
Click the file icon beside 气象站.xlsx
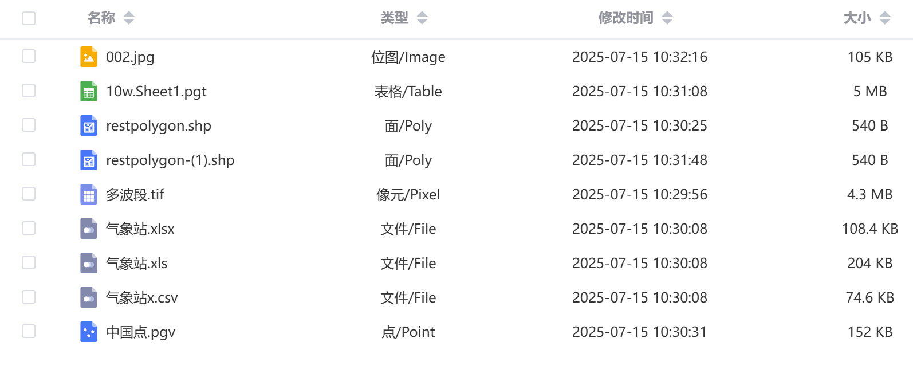pyautogui.click(x=88, y=229)
